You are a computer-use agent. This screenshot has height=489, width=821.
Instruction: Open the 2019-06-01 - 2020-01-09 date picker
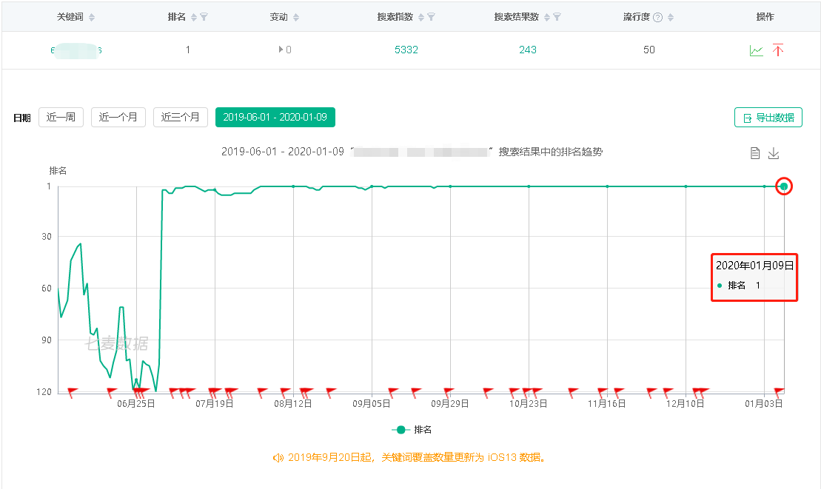click(x=275, y=117)
